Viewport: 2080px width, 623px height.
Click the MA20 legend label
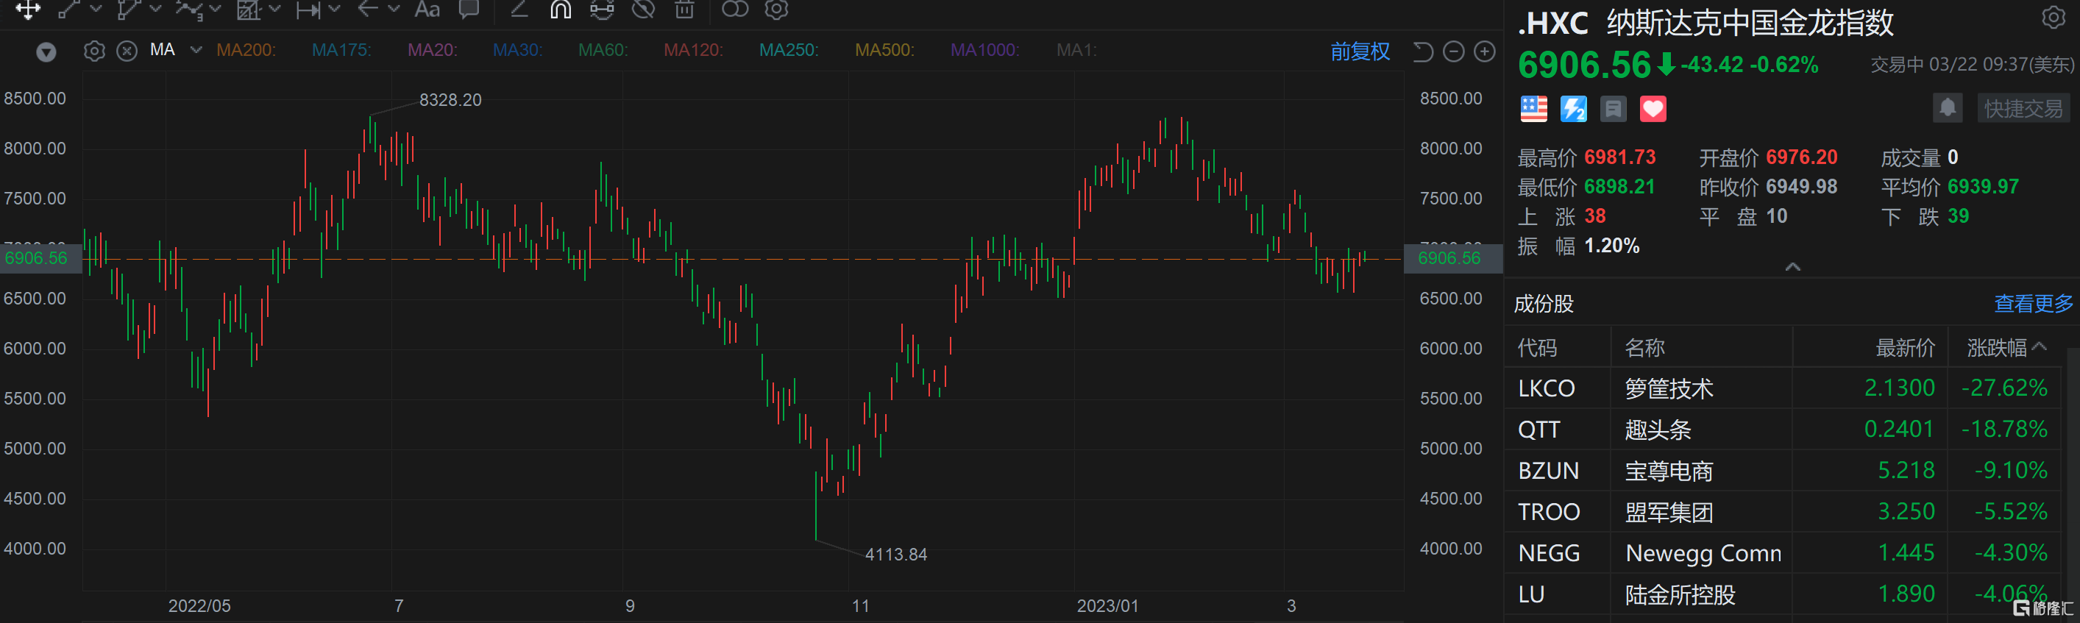coord(433,50)
